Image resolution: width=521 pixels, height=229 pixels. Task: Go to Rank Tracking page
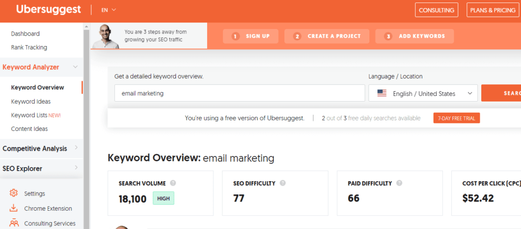point(29,47)
